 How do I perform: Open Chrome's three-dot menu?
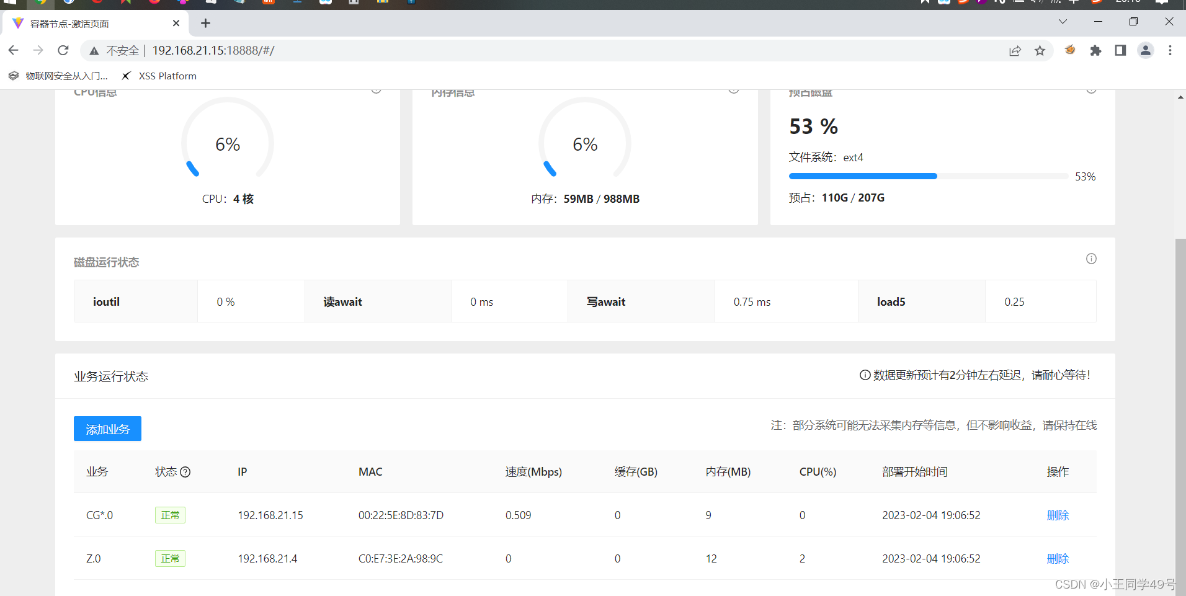1170,50
